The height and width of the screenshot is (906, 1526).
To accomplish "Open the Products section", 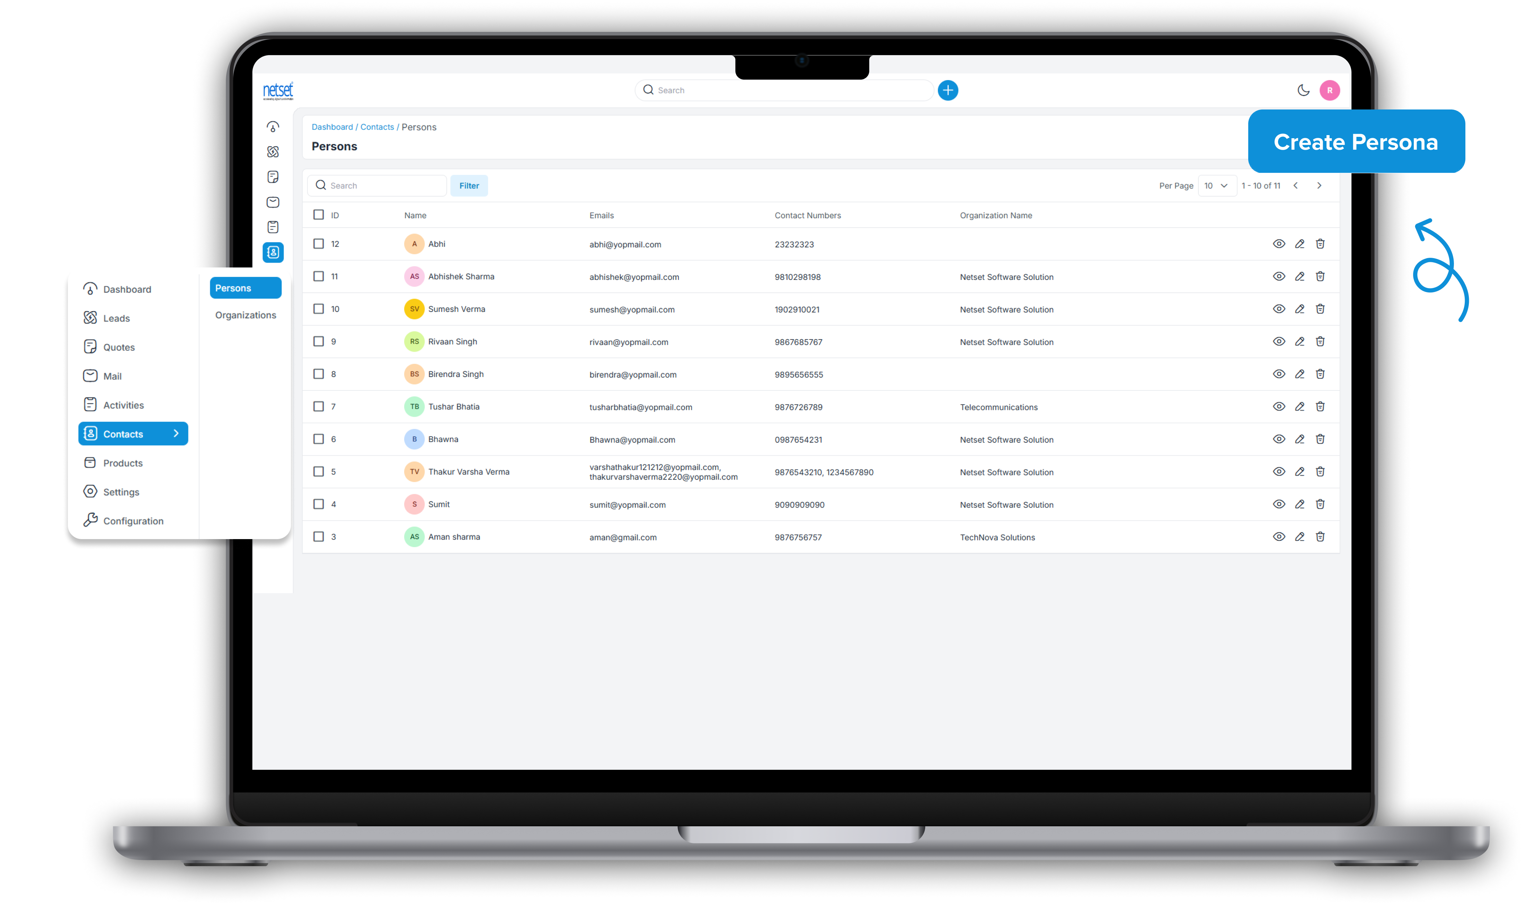I will 123,463.
